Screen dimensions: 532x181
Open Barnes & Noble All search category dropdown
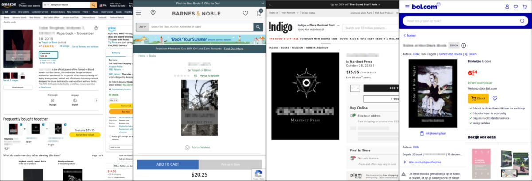pyautogui.click(x=142, y=27)
